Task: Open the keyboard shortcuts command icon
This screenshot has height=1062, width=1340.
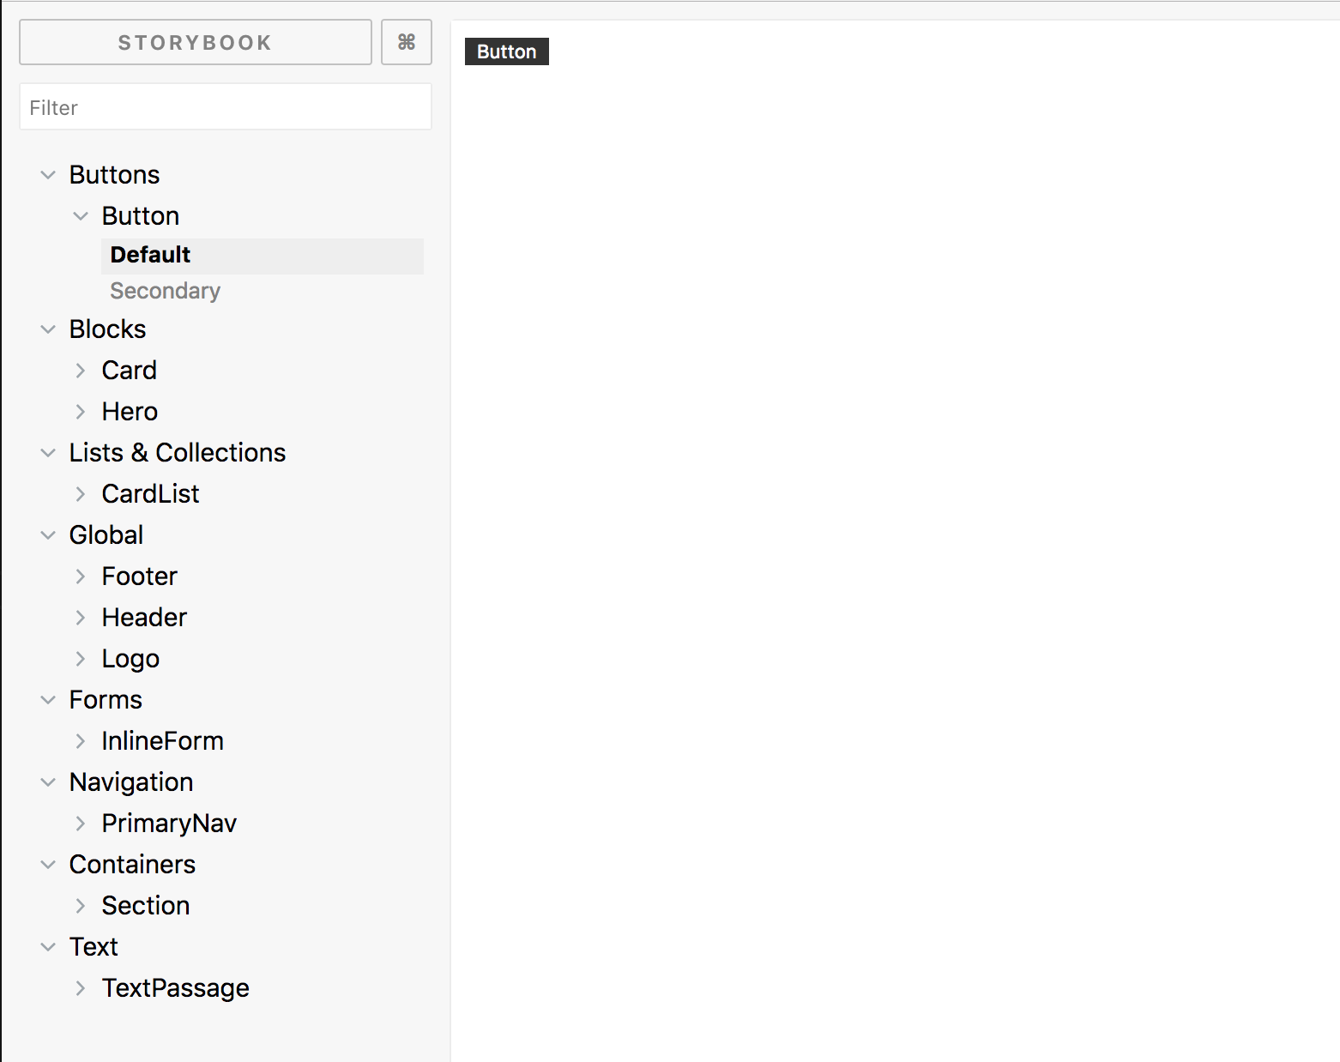Action: point(407,42)
